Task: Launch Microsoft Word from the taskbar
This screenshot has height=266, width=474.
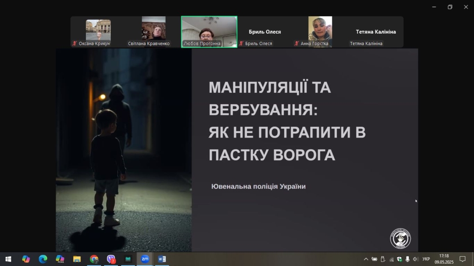Action: (162, 259)
